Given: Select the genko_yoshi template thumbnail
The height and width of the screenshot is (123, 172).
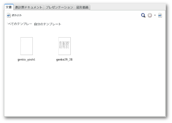Looking at the screenshot, I should [27, 46].
